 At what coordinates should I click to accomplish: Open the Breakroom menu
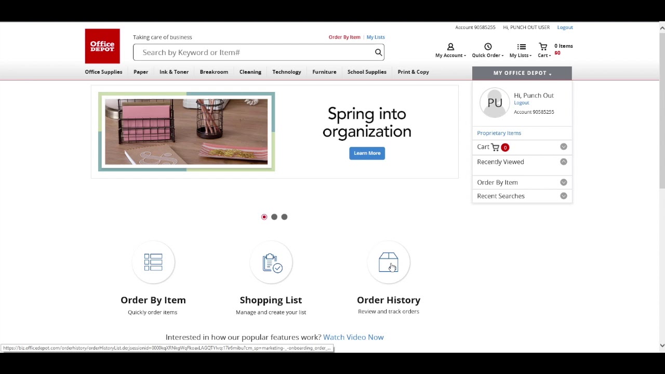[214, 72]
